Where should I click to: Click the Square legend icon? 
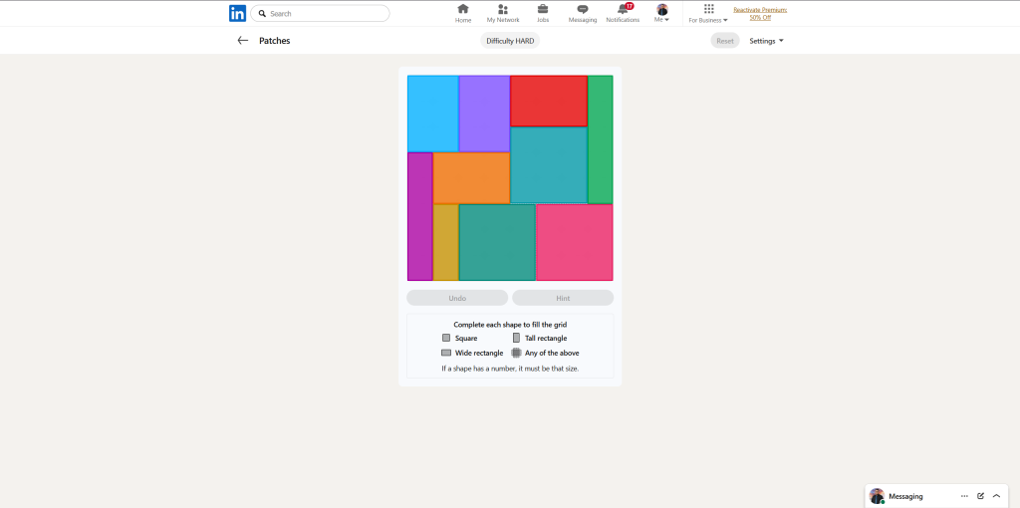tap(446, 338)
